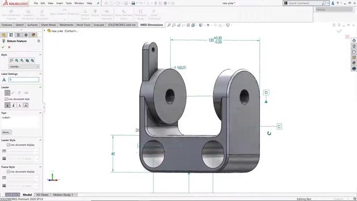
Task: Collapse the Style section
Action: (x=40, y=55)
